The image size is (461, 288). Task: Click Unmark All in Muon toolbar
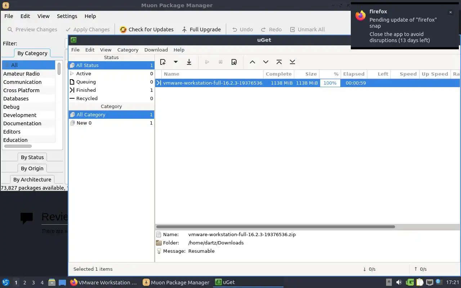coord(307,30)
